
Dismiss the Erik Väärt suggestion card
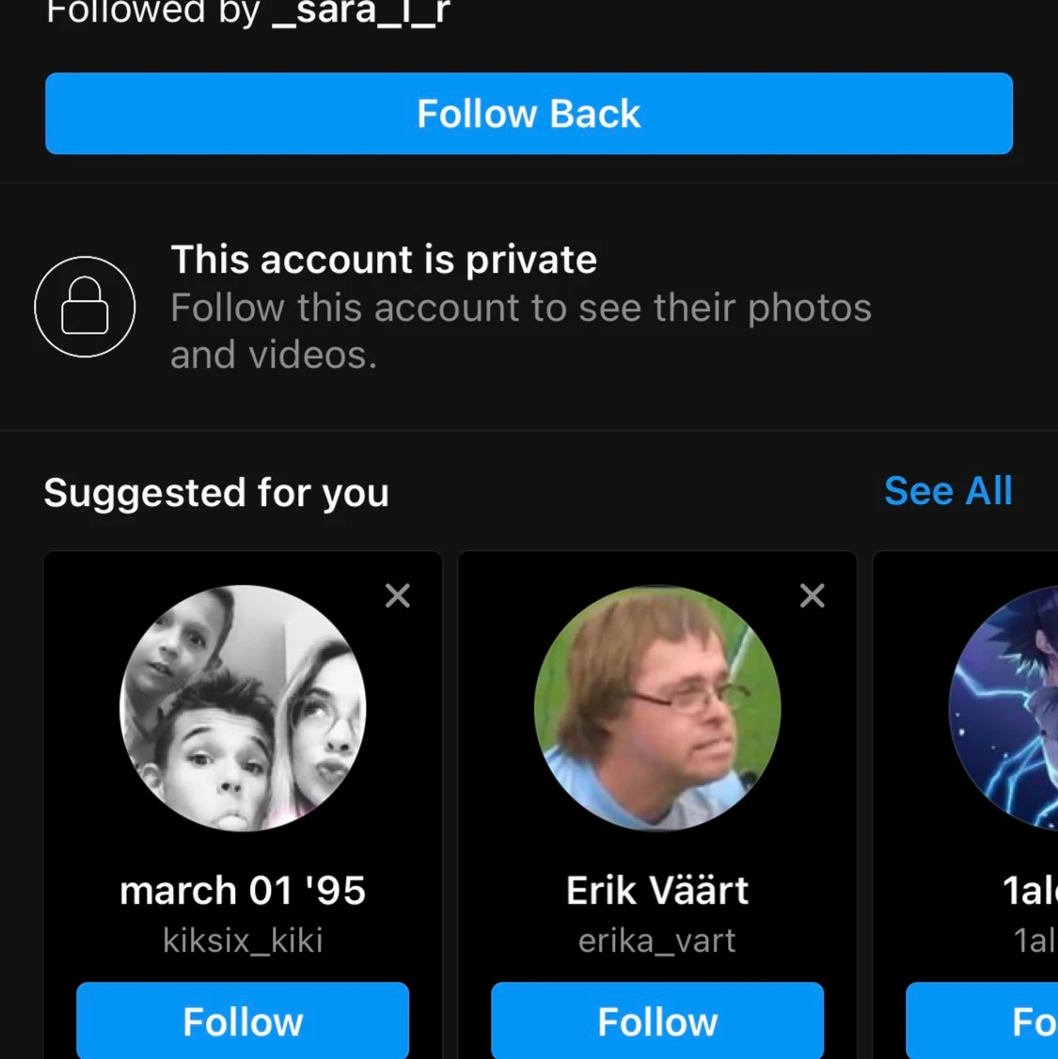pos(812,595)
